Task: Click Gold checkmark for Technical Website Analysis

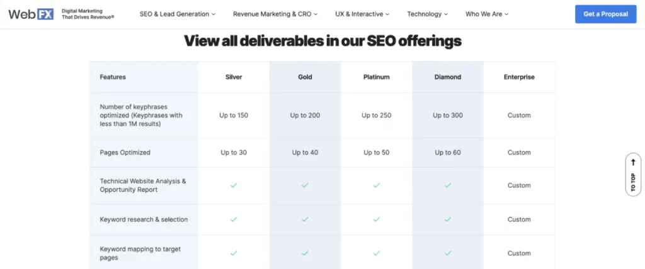Action: click(x=305, y=185)
